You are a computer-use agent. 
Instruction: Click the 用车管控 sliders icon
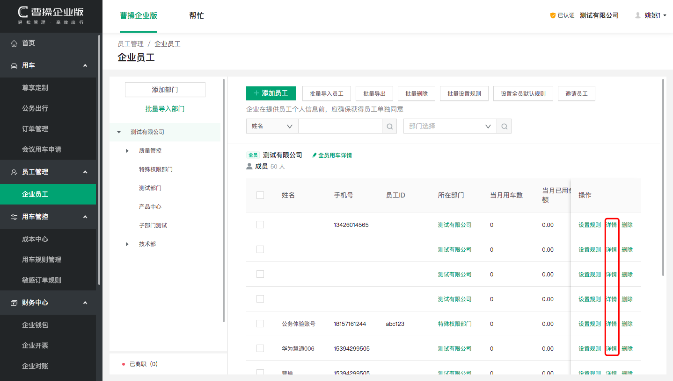pyautogui.click(x=14, y=217)
